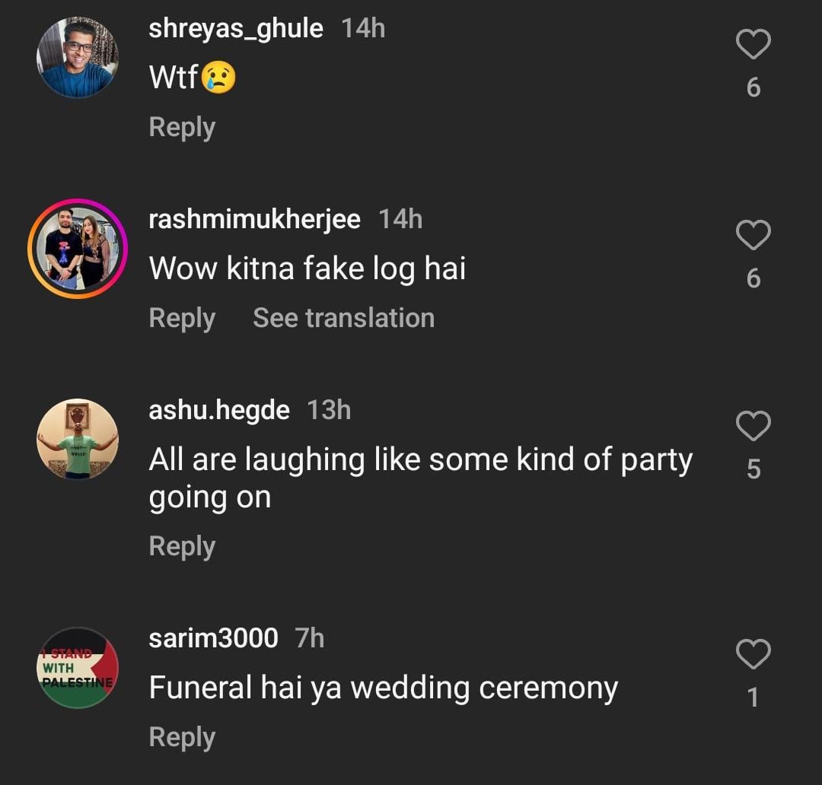Screen dimensions: 822x785
Task: Reply to ashu.hegde's comment
Action: click(182, 546)
